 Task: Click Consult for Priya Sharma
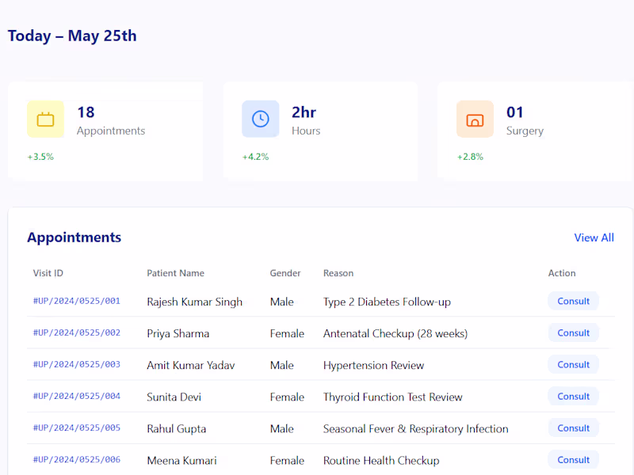573,332
